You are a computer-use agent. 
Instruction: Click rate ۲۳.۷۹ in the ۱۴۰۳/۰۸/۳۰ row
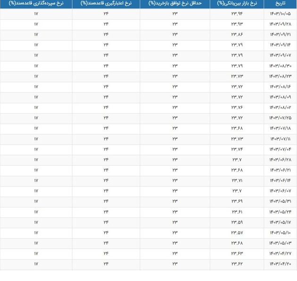(x=237, y=66)
